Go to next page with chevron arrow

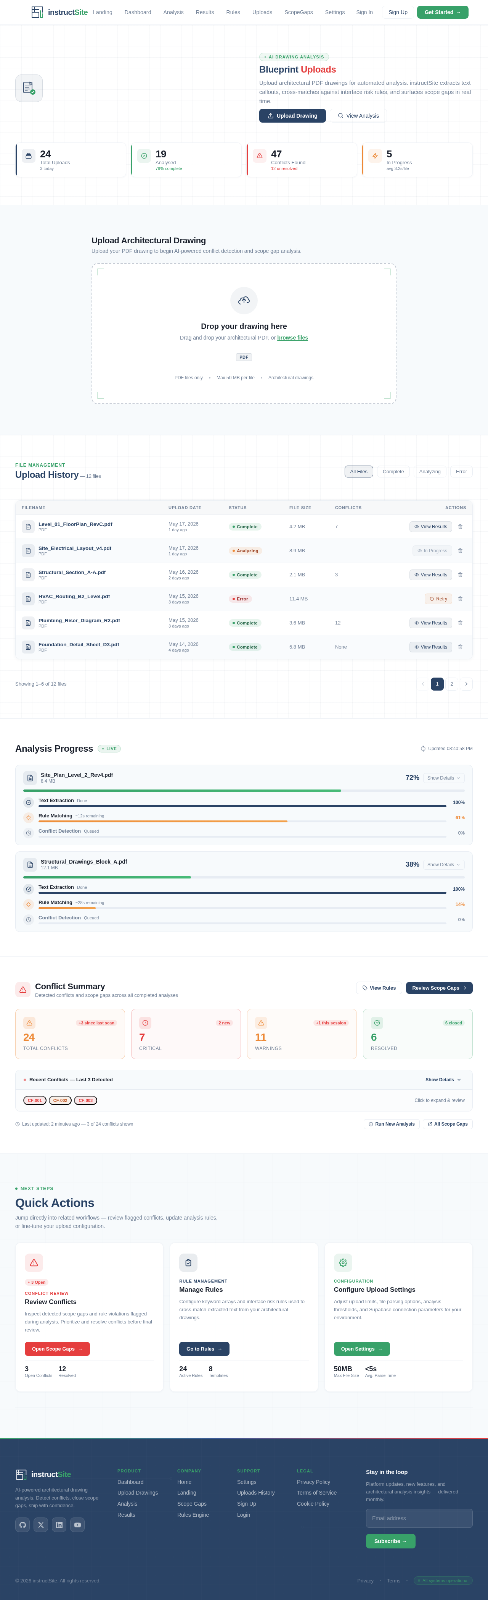pyautogui.click(x=466, y=684)
